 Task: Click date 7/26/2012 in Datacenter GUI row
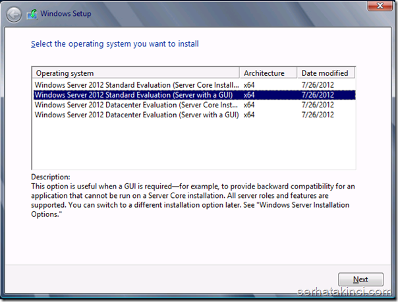(318, 115)
